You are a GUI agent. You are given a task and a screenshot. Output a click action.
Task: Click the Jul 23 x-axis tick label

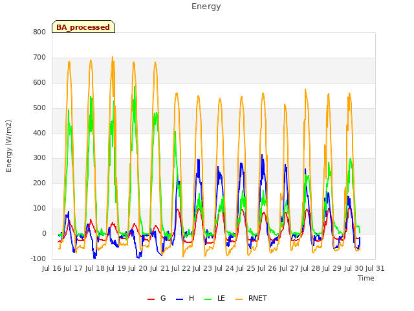[203, 269]
